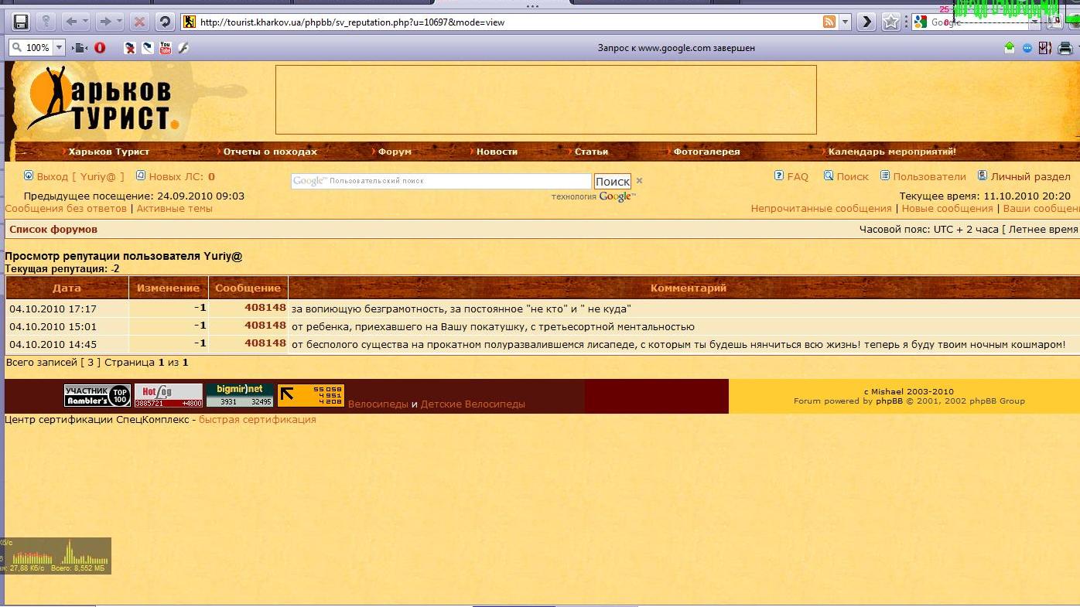This screenshot has width=1080, height=607.
Task: Click into the Google custom search field
Action: 441,181
